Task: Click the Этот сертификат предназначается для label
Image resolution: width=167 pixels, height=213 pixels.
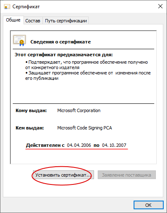Action: coord(64,55)
